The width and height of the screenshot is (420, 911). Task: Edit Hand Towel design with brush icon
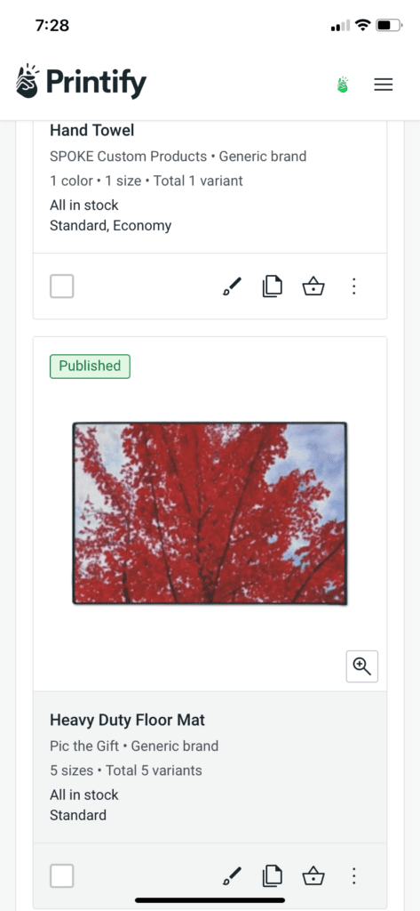(x=232, y=286)
